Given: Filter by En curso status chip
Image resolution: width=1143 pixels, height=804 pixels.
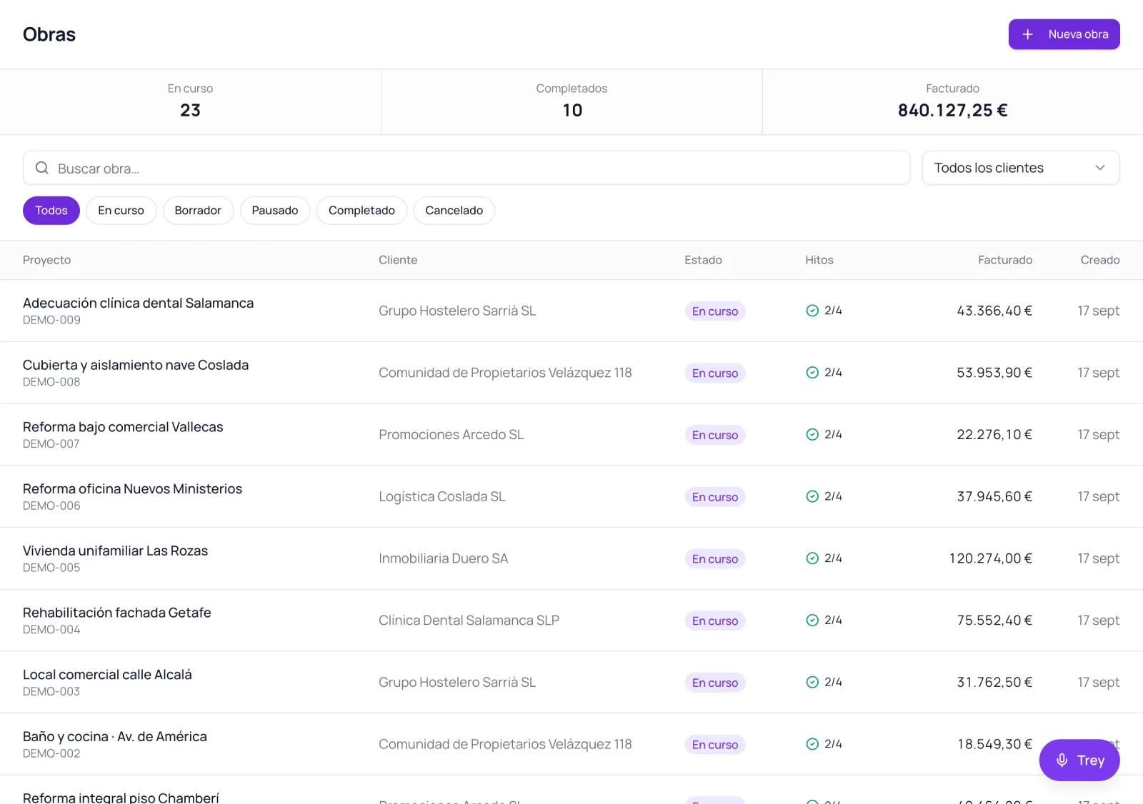Looking at the screenshot, I should [121, 211].
